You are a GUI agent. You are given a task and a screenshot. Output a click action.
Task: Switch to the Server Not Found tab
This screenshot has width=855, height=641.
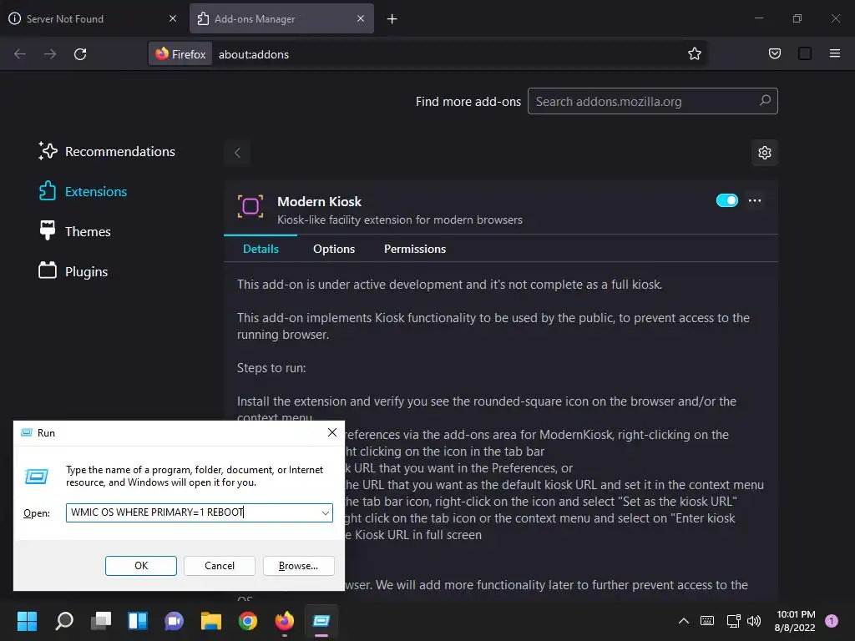click(93, 18)
